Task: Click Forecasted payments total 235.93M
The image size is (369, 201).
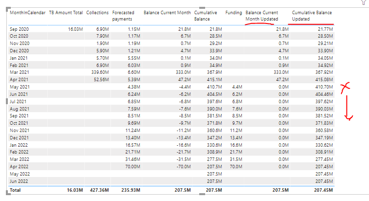Action: (x=131, y=190)
